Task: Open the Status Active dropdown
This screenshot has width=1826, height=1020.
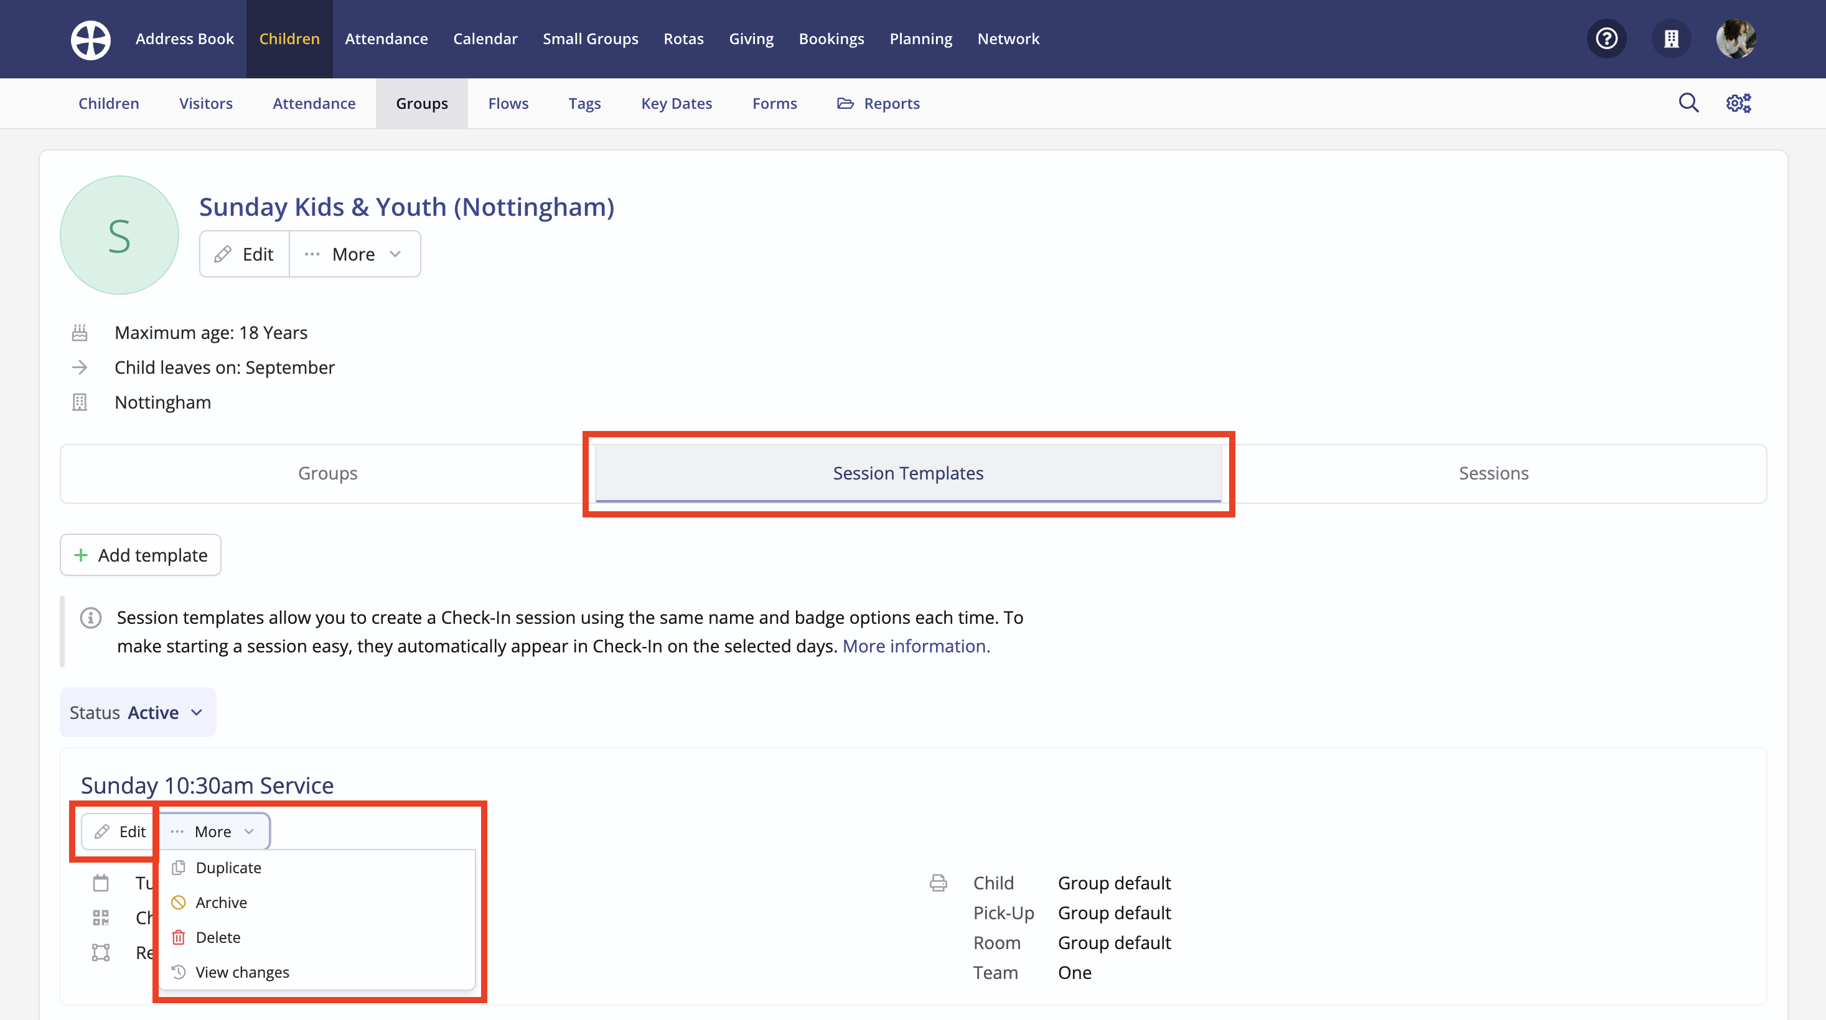Action: pyautogui.click(x=138, y=712)
